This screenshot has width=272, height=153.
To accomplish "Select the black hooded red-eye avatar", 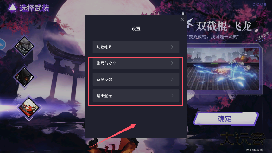I will pos(24,77).
